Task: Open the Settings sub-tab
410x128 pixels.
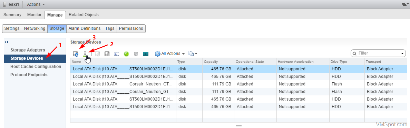Action: (12, 28)
